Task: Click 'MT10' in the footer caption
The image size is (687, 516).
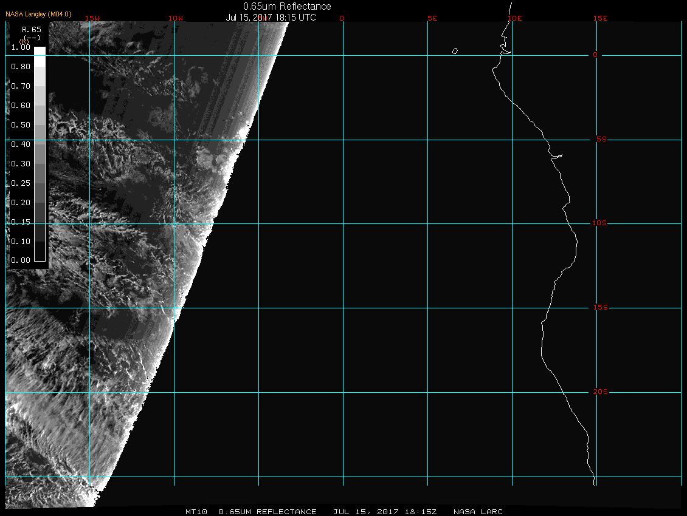Action: pyautogui.click(x=196, y=512)
